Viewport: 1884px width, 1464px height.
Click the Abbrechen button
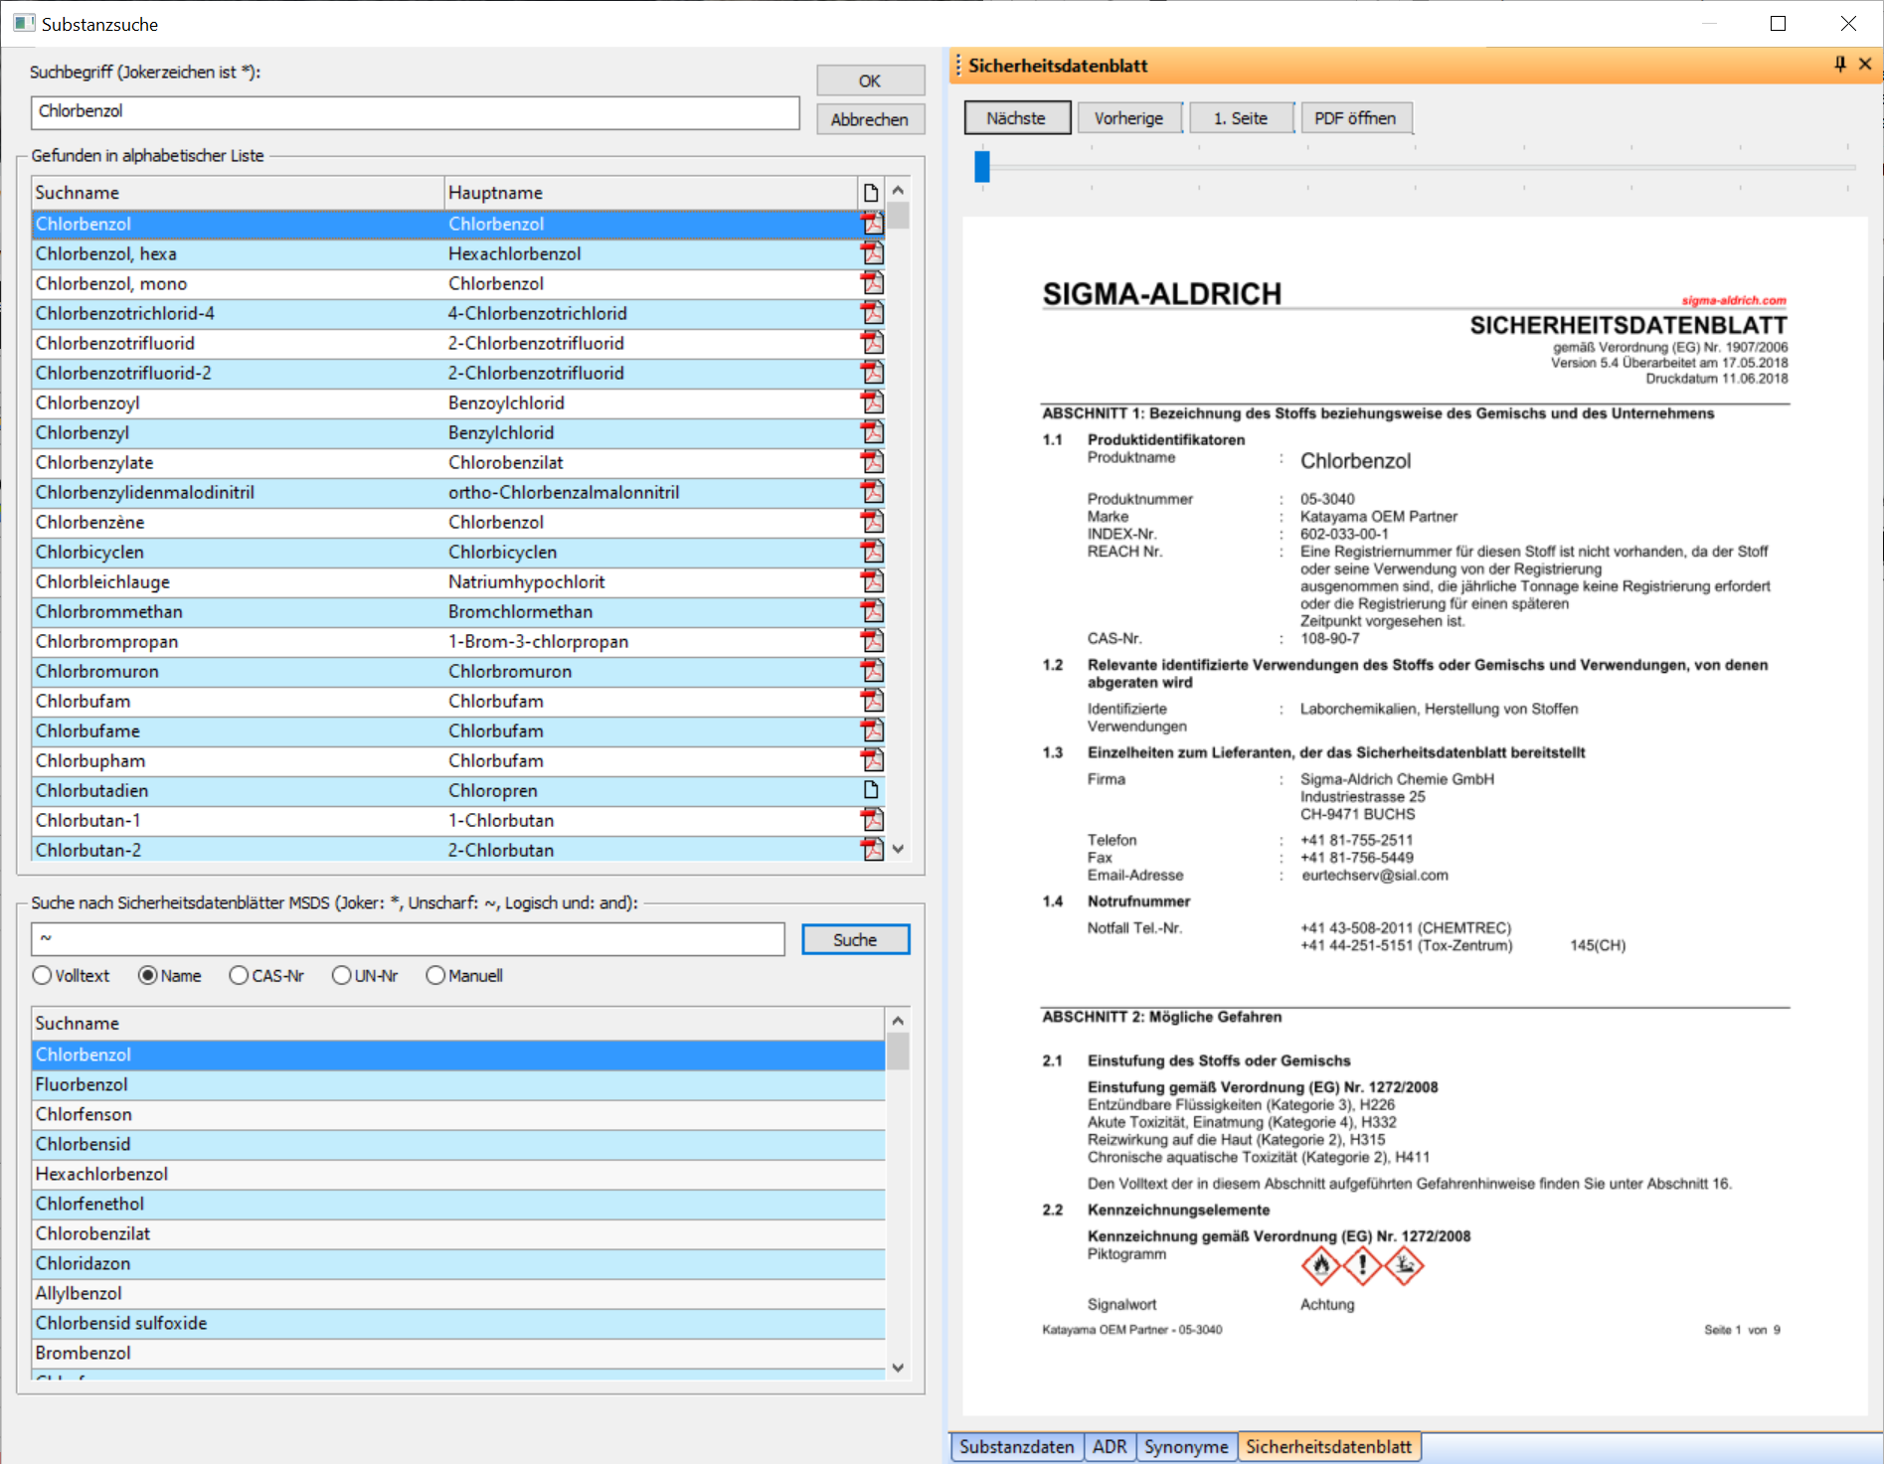[x=870, y=119]
